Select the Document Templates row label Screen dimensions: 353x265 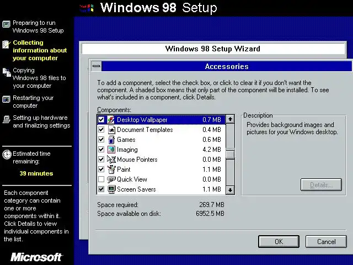[145, 130]
